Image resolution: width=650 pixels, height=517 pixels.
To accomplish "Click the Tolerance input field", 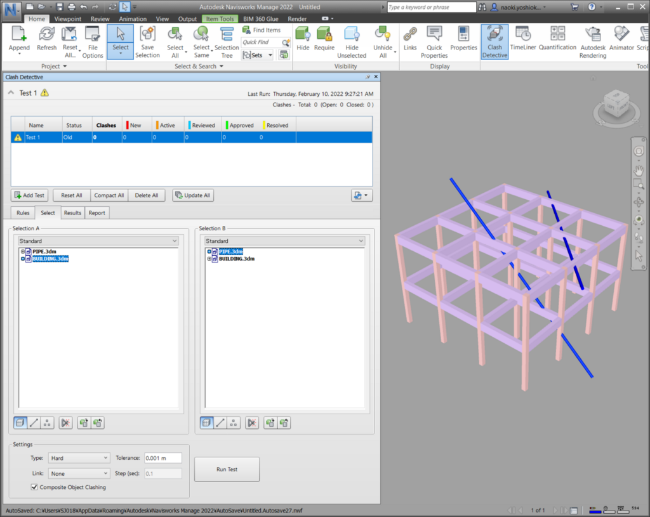I will pyautogui.click(x=163, y=458).
